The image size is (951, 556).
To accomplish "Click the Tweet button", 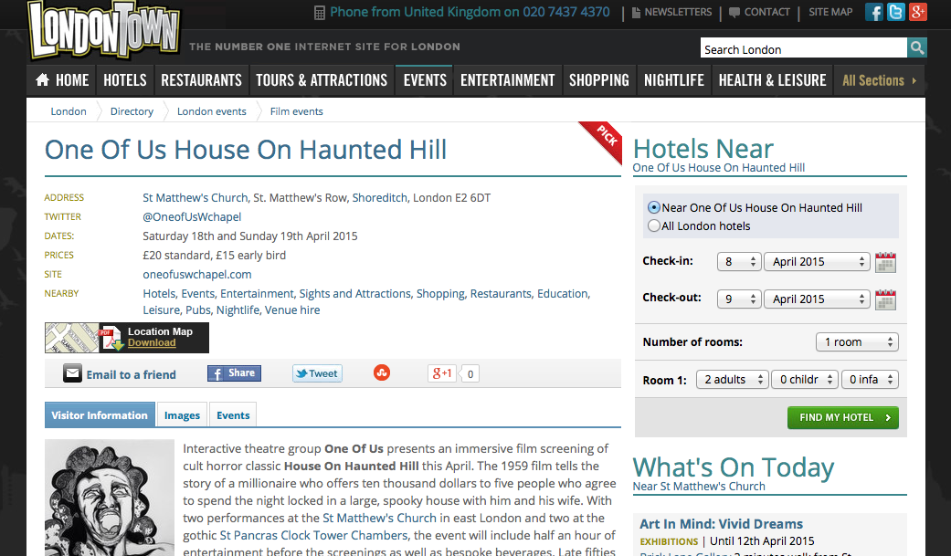I will [317, 373].
